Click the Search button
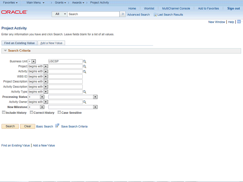The width and height of the screenshot is (243, 182). (10, 126)
